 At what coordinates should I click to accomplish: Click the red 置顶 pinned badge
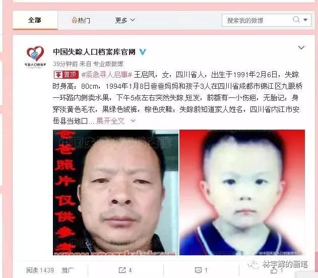tap(67, 75)
